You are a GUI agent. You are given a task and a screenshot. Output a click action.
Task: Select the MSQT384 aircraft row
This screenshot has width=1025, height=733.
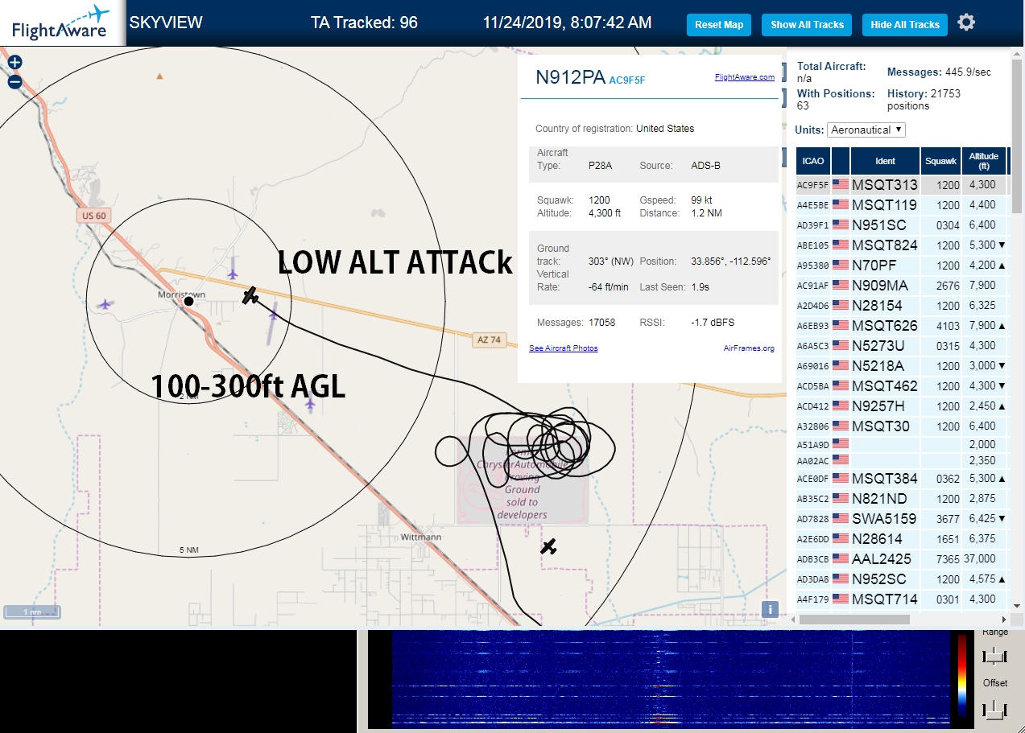901,479
